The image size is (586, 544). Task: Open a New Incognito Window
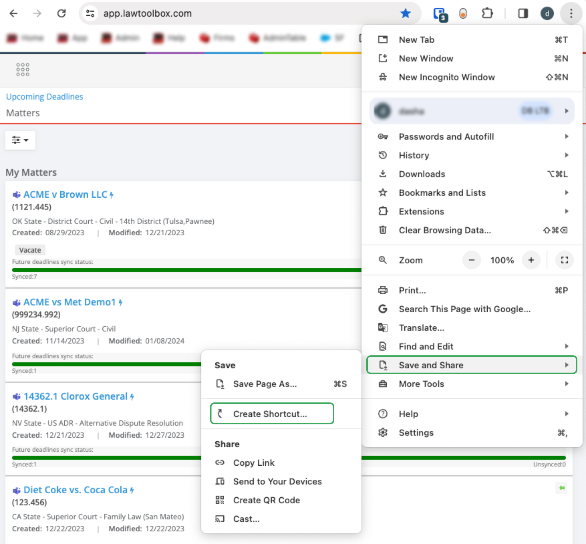click(x=472, y=77)
